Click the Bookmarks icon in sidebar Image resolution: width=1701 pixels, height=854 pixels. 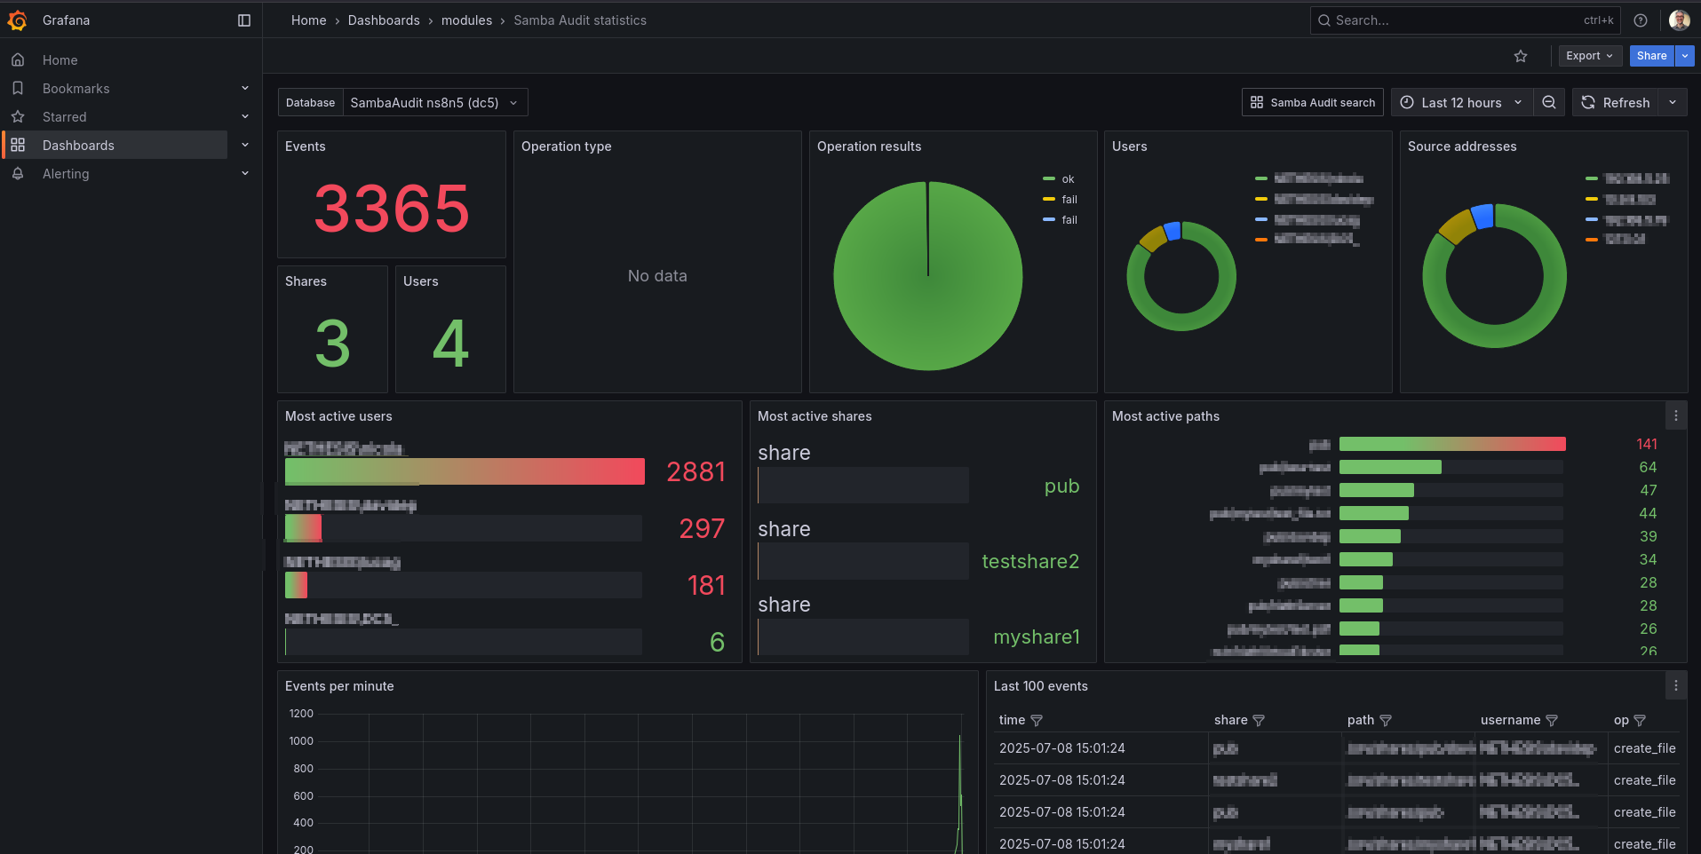pyautogui.click(x=18, y=89)
